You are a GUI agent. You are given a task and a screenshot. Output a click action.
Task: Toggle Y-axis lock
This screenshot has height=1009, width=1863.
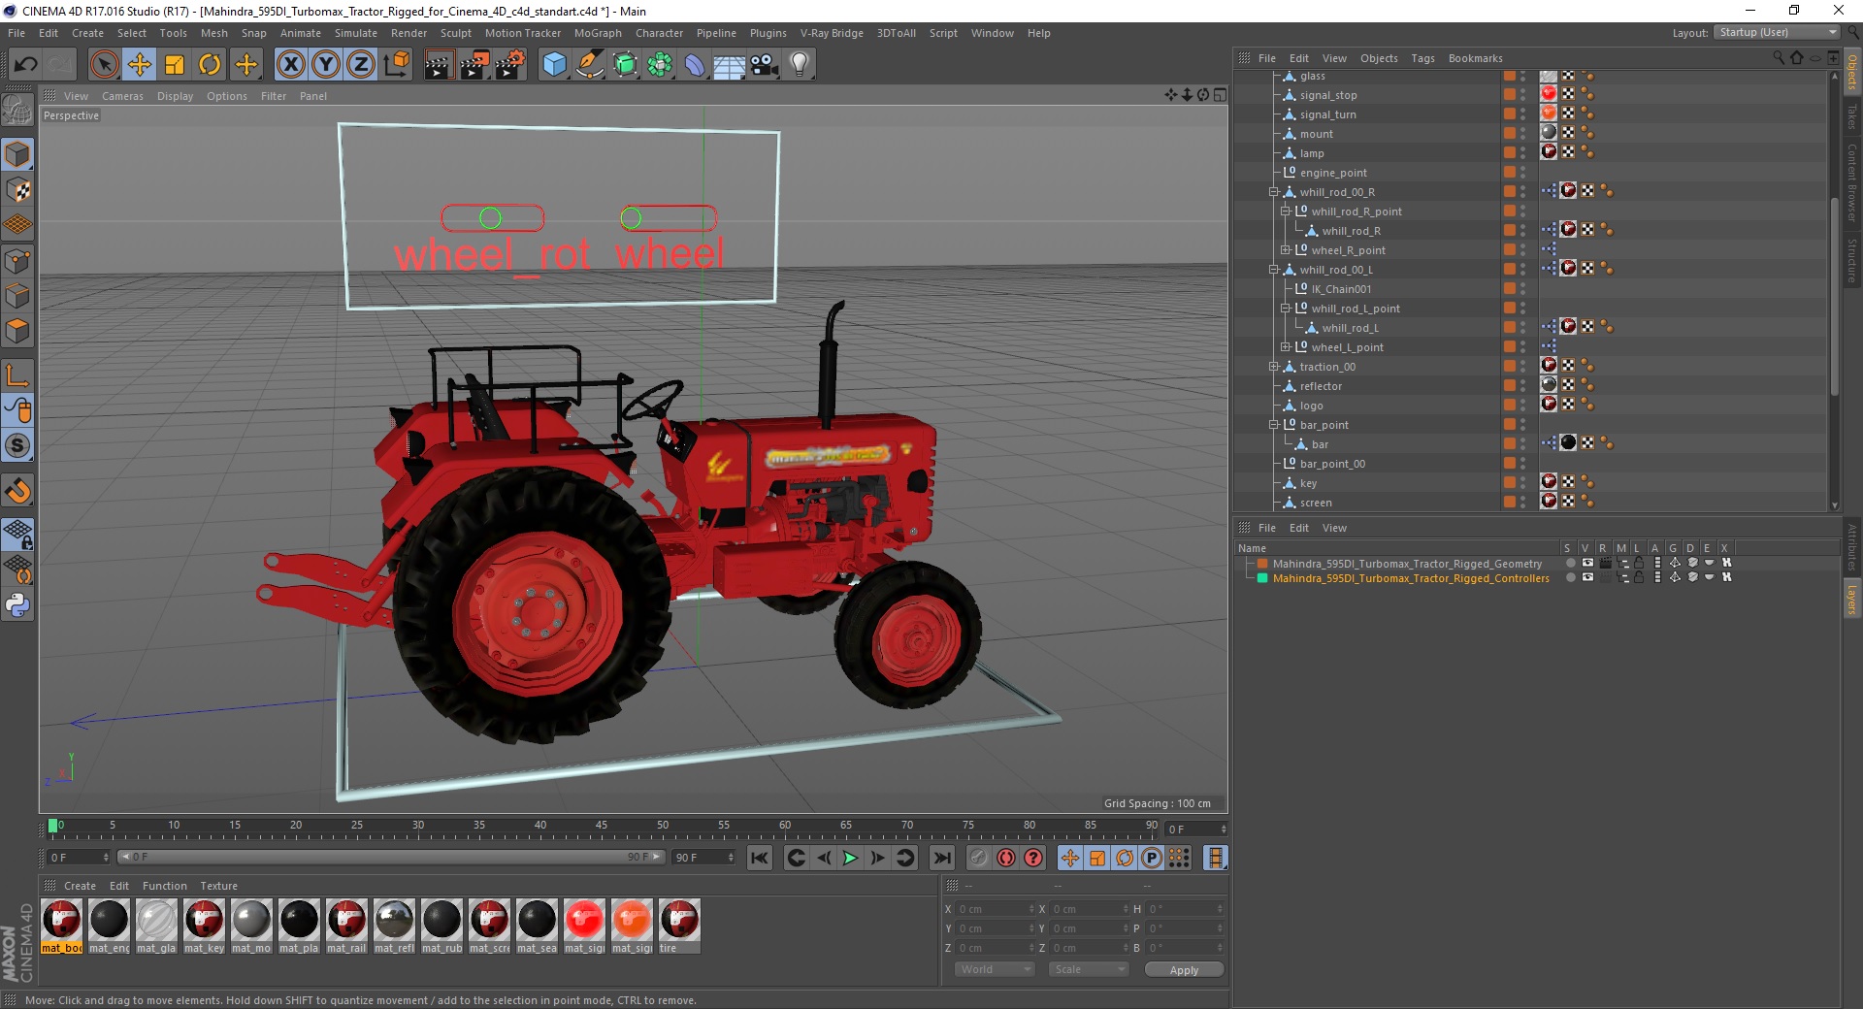pos(326,65)
